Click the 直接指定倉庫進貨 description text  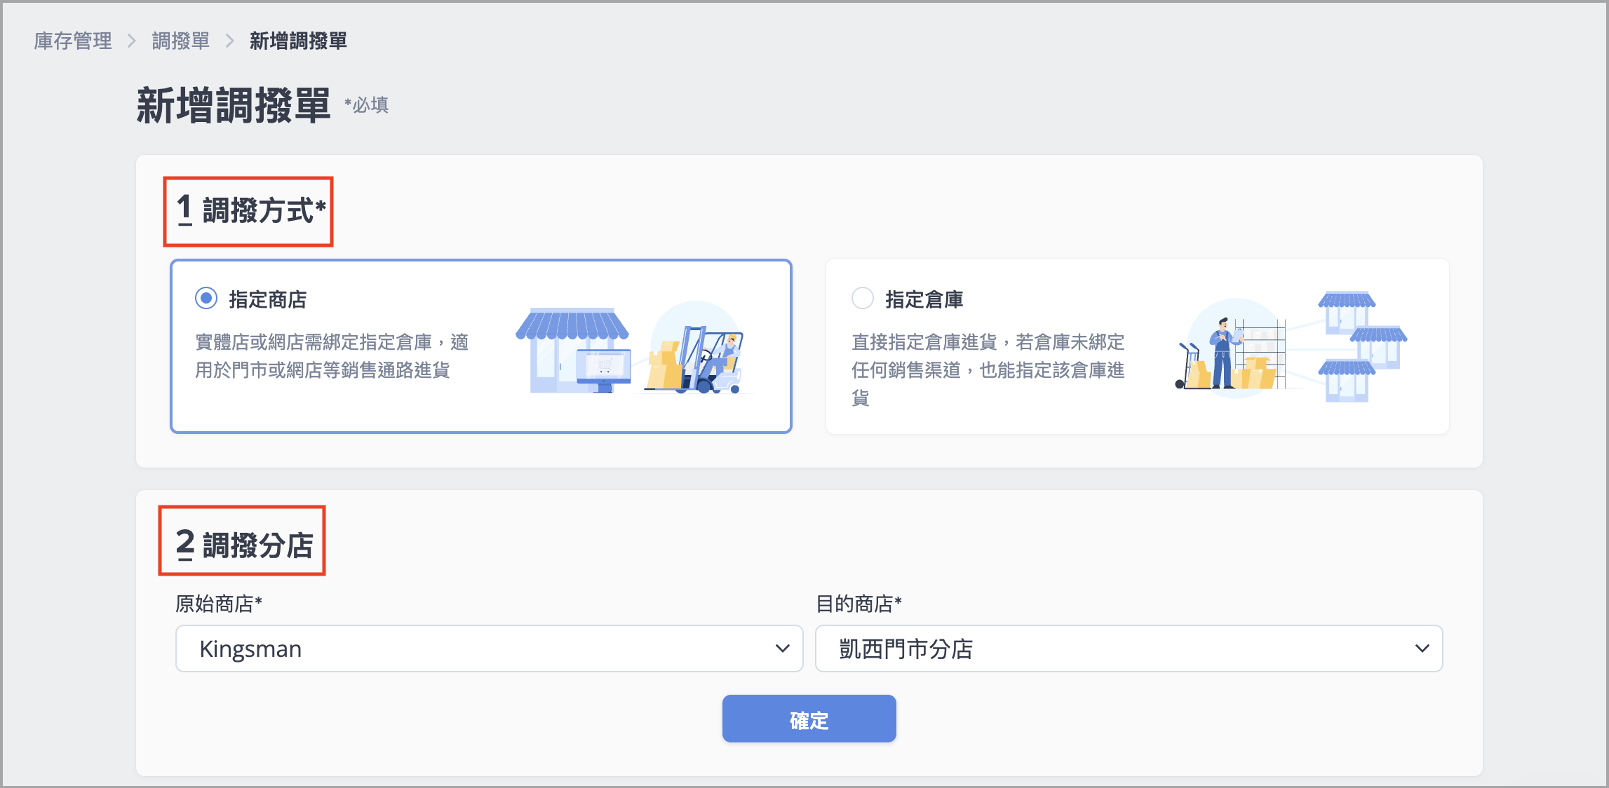click(988, 369)
